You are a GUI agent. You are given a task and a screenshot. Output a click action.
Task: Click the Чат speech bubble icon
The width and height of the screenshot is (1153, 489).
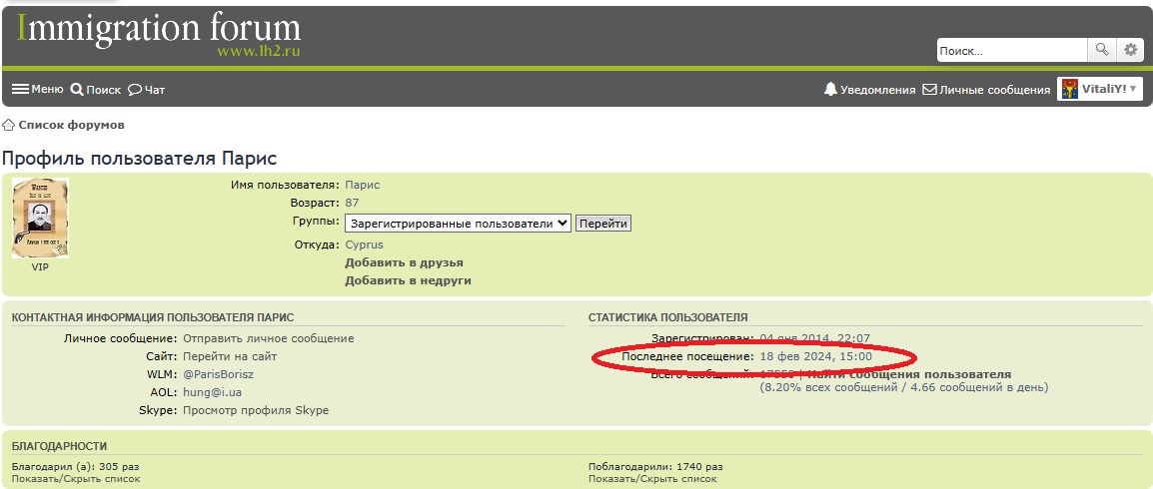pos(135,90)
